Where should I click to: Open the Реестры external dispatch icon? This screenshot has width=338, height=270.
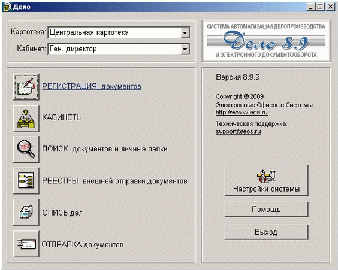tap(26, 181)
